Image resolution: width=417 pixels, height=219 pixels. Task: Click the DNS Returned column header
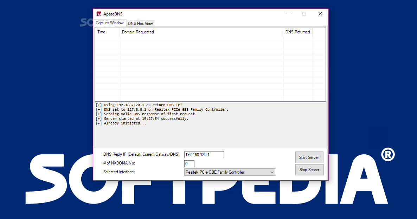(x=298, y=32)
